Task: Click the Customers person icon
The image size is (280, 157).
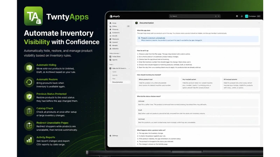Action: tap(110, 32)
